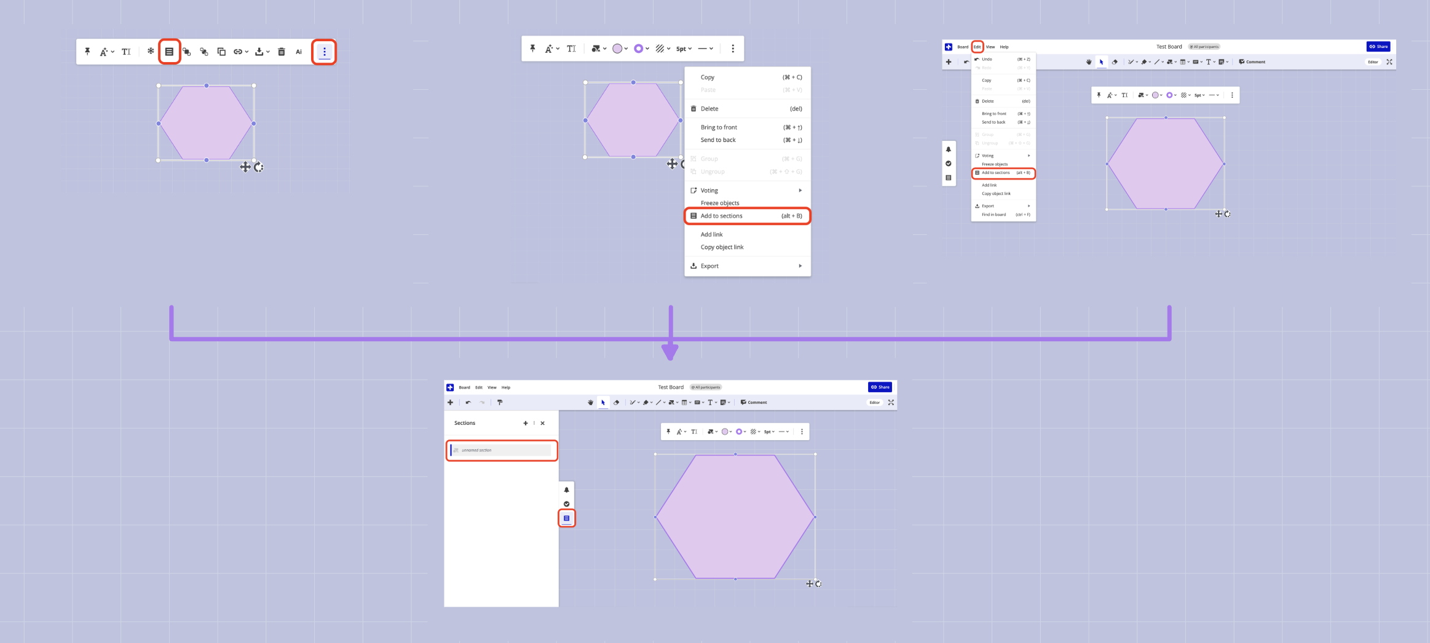Add a new section with the plus button
Screen dimensions: 1430x643
point(526,423)
